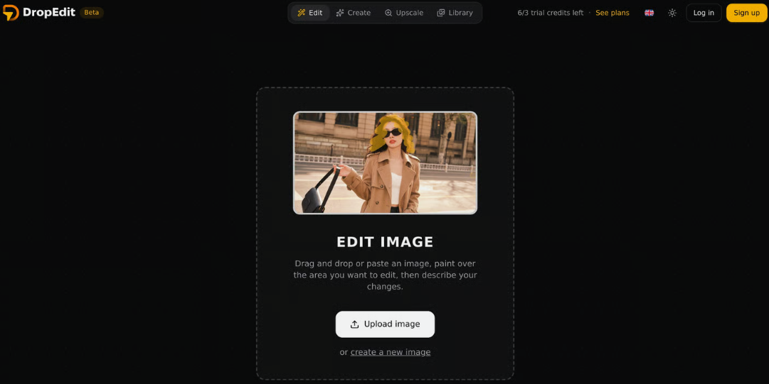
Task: Click the Beta badge
Action: click(x=92, y=13)
